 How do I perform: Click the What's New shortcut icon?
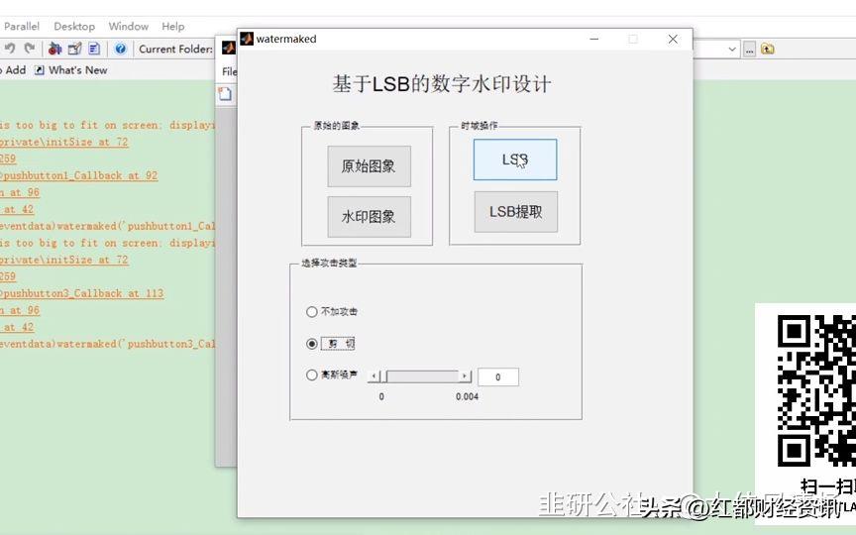point(39,70)
